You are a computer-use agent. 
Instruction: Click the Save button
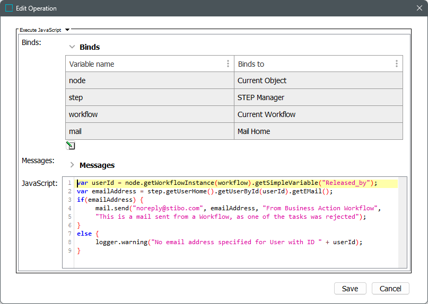(350, 289)
